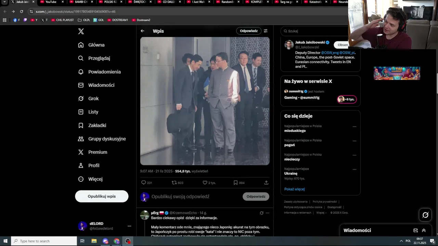The height and width of the screenshot is (246, 438).
Task: Expand the Wiadomości drawer with double chevron
Action: click(x=424, y=231)
